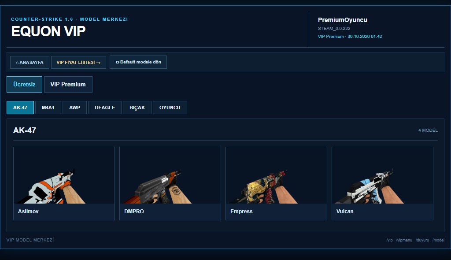Select OYUNCU player models tab
Viewport: 451px width, 260px height.
(x=170, y=108)
